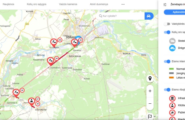This screenshot has height=120, width=185.
Task: Click the Batėgala map label
Action: 10,61
